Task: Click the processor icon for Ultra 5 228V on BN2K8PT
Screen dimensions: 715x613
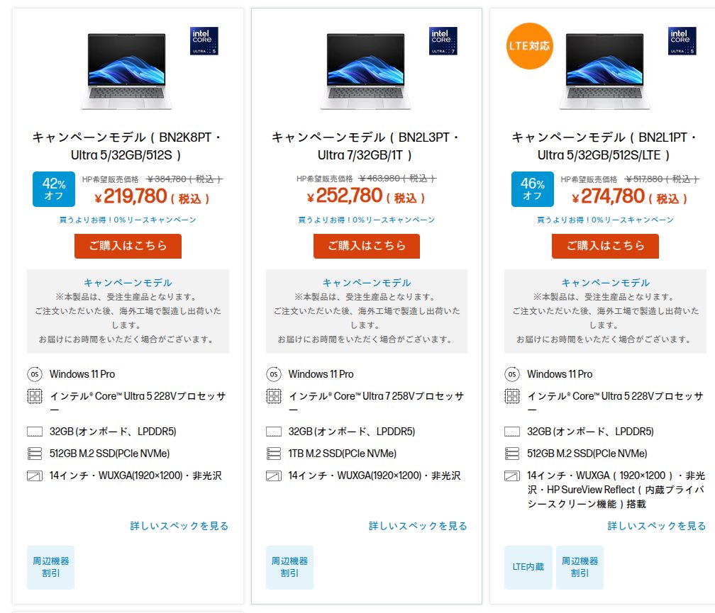Action: (35, 395)
